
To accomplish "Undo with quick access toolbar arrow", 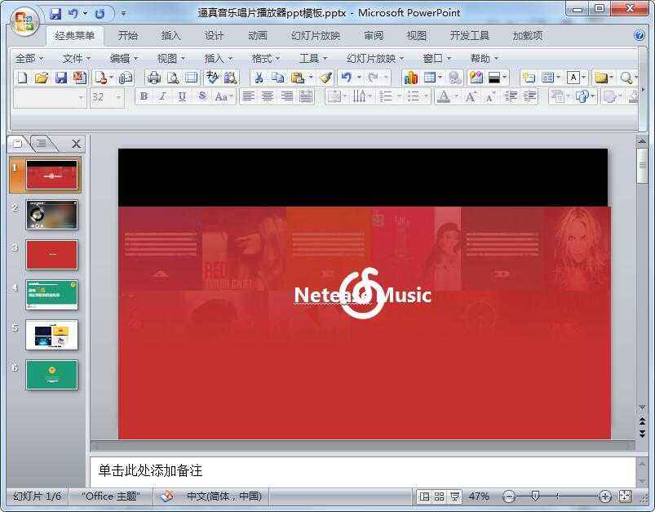I will click(73, 13).
